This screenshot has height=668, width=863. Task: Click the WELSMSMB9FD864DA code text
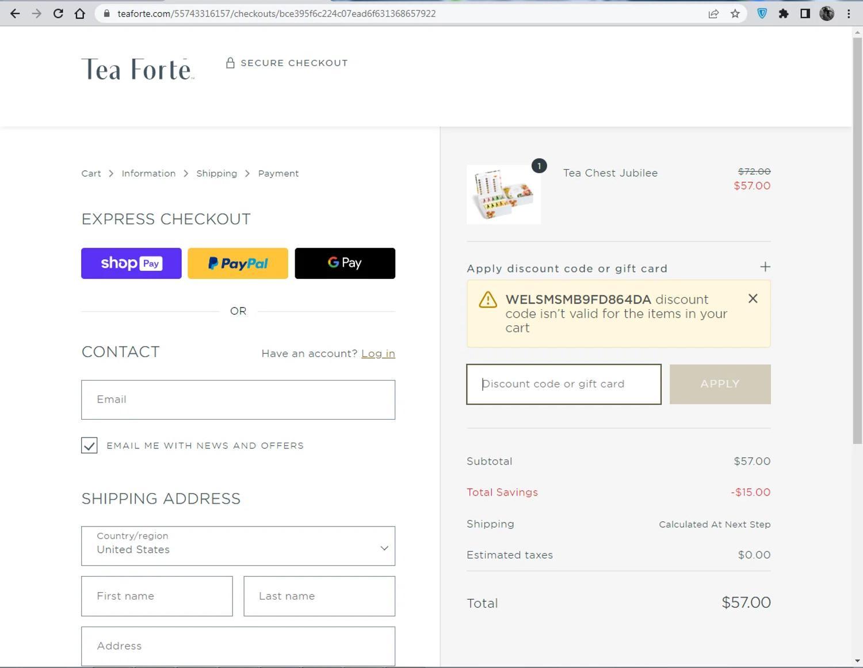[578, 300]
